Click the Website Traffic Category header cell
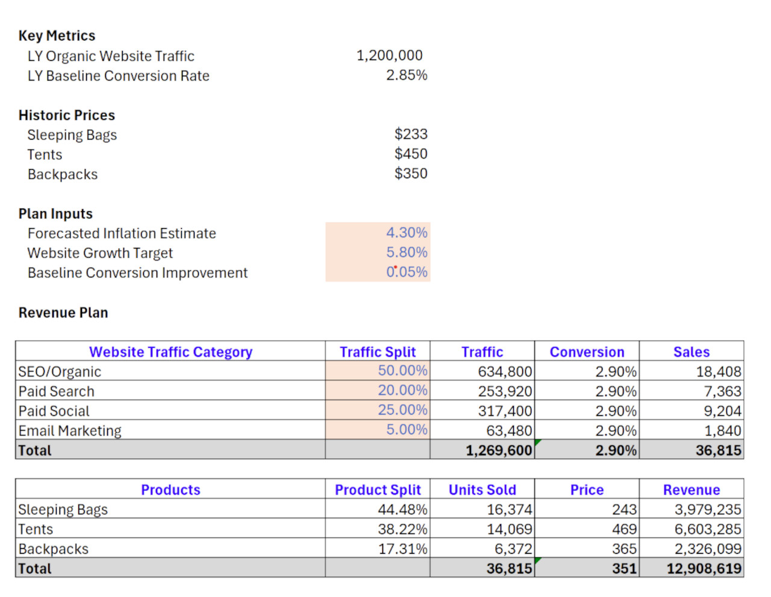Screen dimensions: 771x597 pos(170,351)
